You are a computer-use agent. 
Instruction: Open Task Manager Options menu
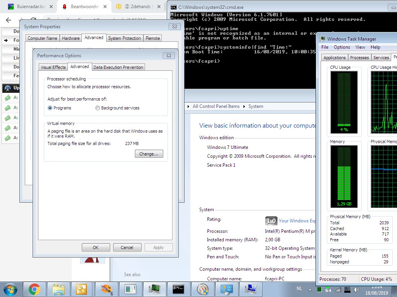click(x=342, y=47)
